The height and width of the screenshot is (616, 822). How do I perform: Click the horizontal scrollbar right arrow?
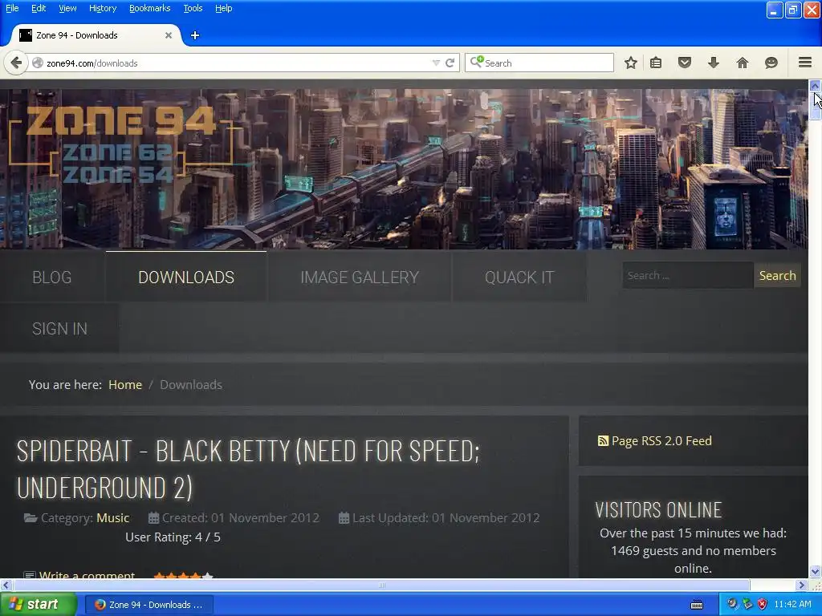coord(801,585)
